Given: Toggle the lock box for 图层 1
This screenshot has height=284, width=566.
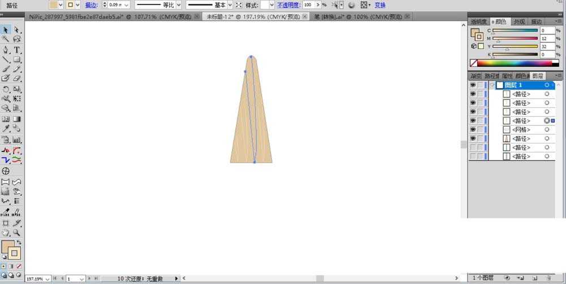Looking at the screenshot, I should point(480,85).
